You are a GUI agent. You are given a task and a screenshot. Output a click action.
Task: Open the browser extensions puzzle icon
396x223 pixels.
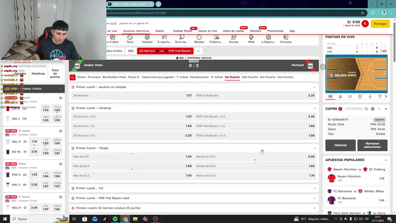(x=373, y=13)
